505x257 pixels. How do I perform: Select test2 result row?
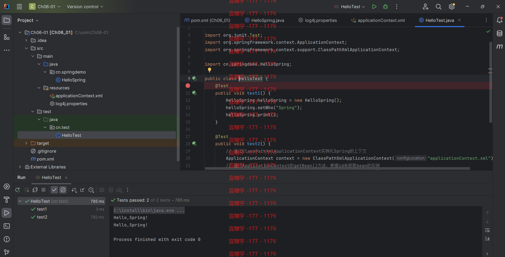tap(61, 217)
